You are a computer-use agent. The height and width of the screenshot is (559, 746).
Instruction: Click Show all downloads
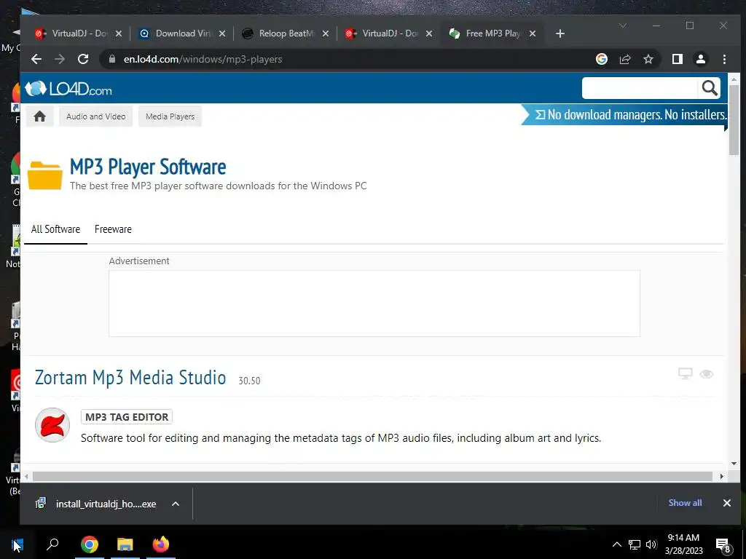tap(685, 503)
